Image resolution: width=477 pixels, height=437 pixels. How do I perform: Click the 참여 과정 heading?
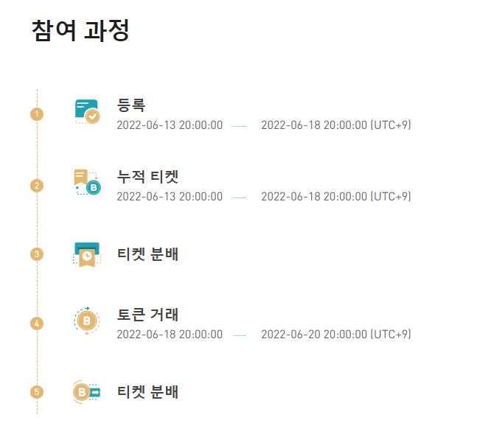pyautogui.click(x=80, y=30)
